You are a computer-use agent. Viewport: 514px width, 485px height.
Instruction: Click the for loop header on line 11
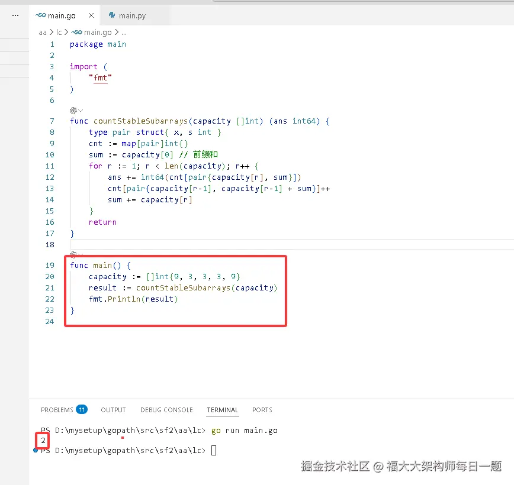[x=174, y=166]
